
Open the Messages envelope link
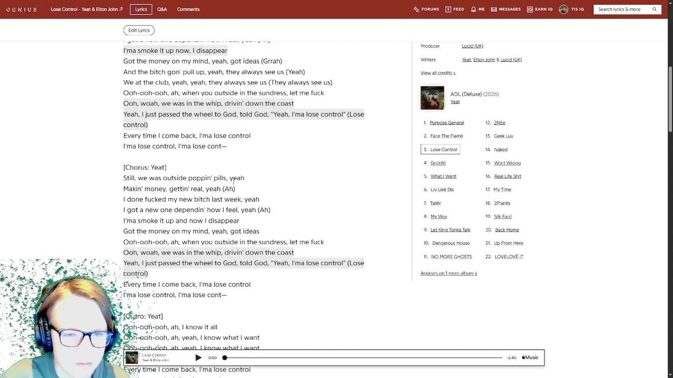[506, 9]
